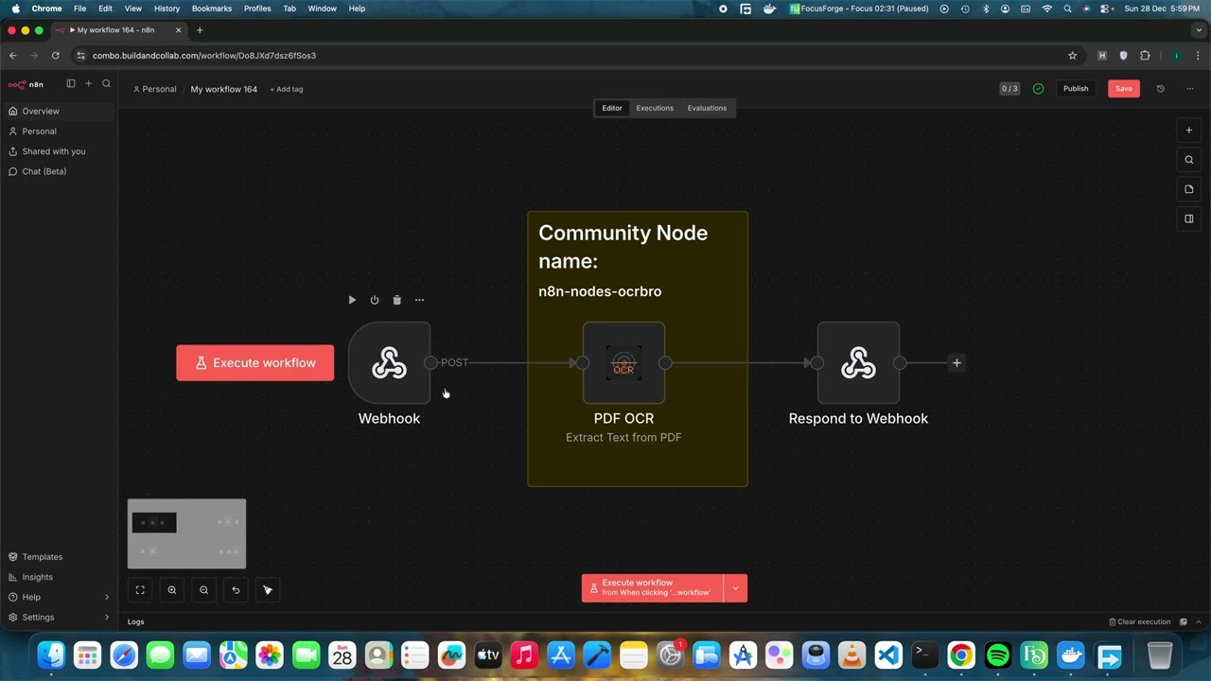1211x681 pixels.
Task: Click the Add tag button
Action: click(x=287, y=89)
